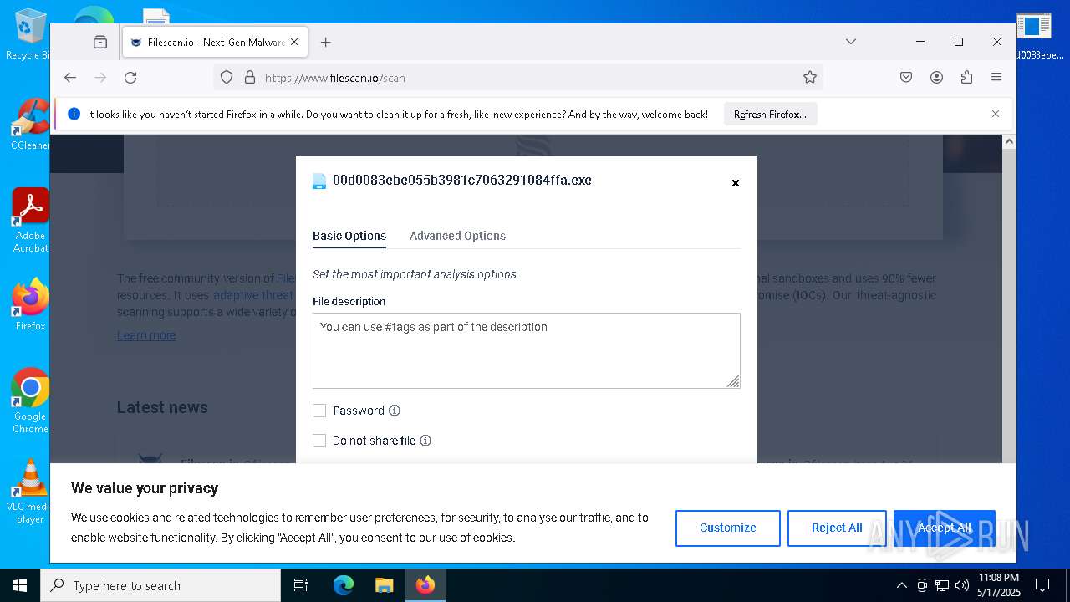Click into the File description text area
The image size is (1070, 602).
pyautogui.click(x=527, y=350)
